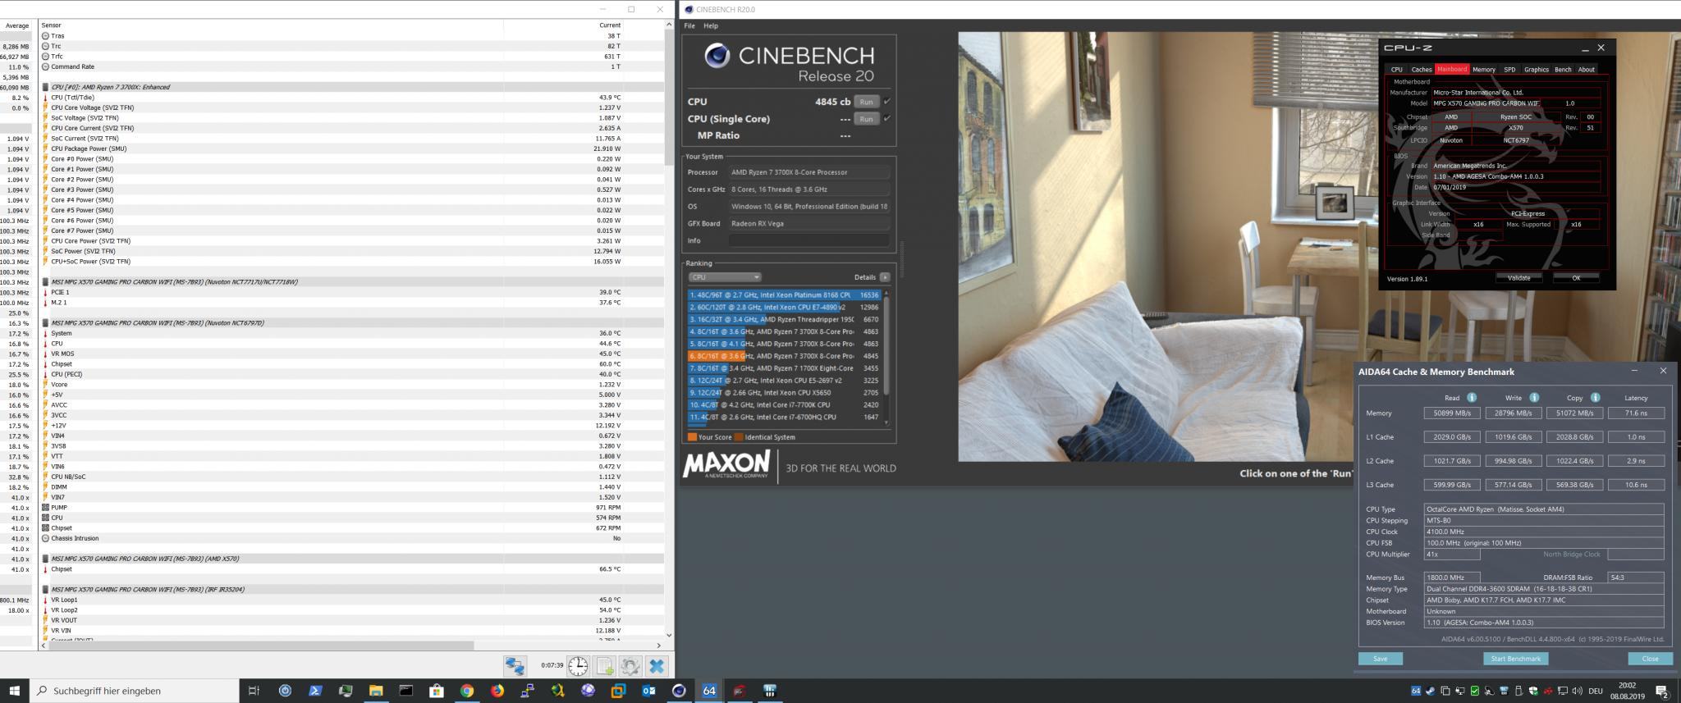Viewport: 1681px width, 703px height.
Task: Open File Explorer from the taskbar
Action: click(x=375, y=691)
